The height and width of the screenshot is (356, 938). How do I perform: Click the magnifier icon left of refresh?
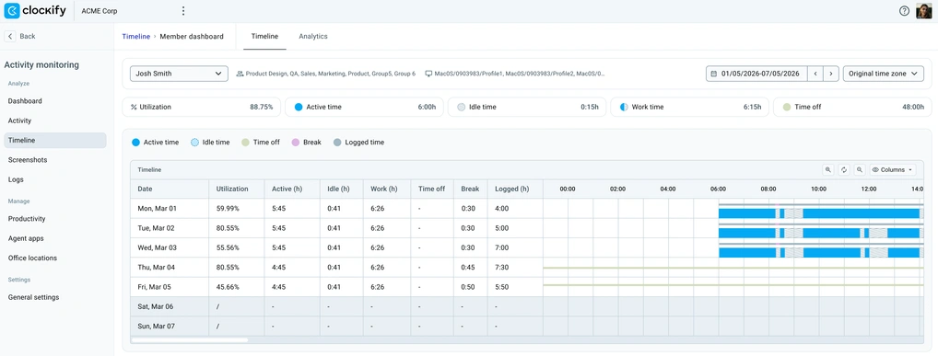[828, 169]
